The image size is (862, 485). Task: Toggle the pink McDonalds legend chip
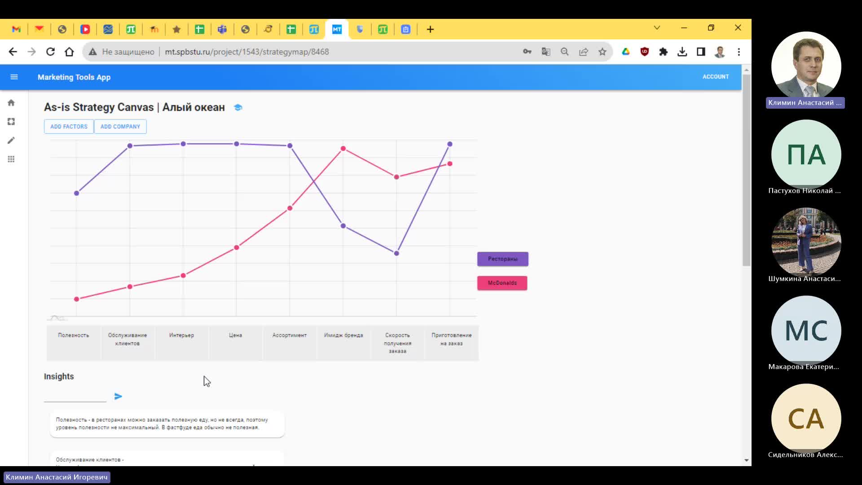(x=502, y=283)
